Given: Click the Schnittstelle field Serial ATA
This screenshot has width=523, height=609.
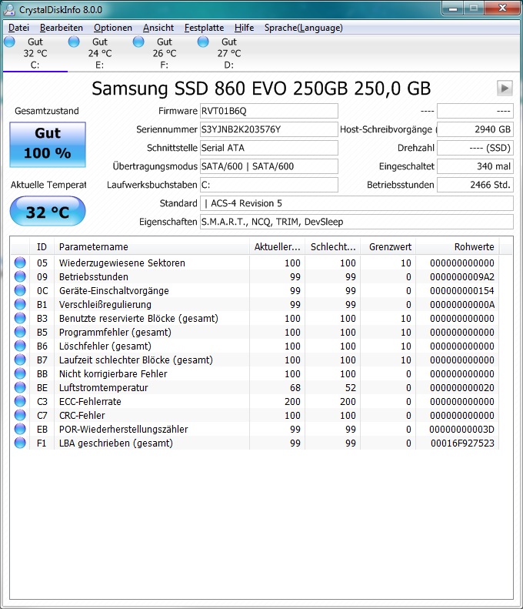Looking at the screenshot, I should point(269,148).
